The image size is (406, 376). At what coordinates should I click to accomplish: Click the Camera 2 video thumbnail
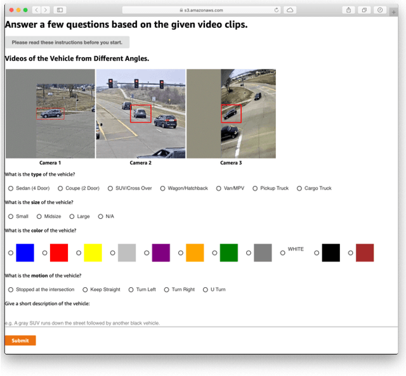click(x=141, y=113)
